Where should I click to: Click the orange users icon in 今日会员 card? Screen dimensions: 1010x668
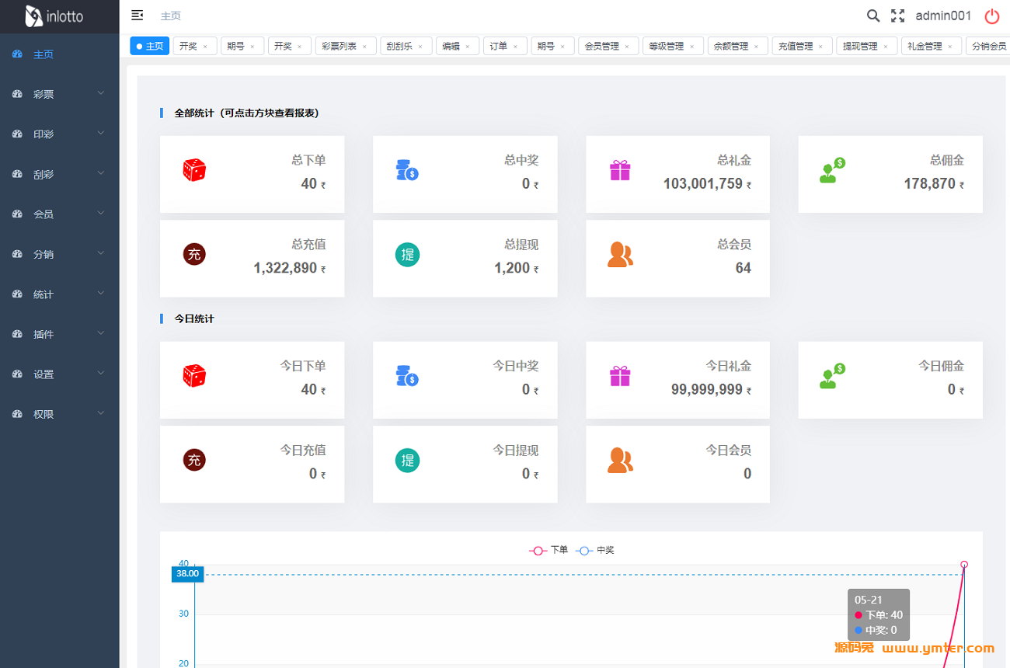[x=620, y=461]
